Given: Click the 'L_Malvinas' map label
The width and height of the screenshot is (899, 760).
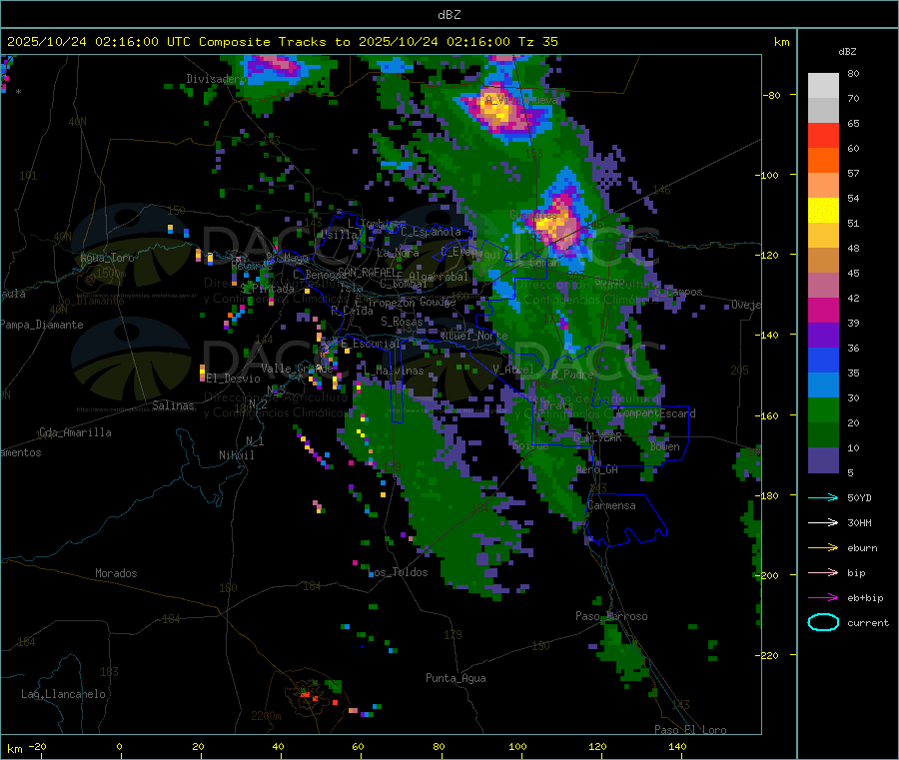Looking at the screenshot, I should [394, 371].
